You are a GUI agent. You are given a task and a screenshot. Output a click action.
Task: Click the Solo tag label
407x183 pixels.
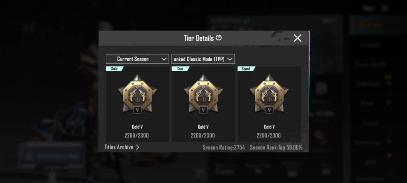[114, 69]
